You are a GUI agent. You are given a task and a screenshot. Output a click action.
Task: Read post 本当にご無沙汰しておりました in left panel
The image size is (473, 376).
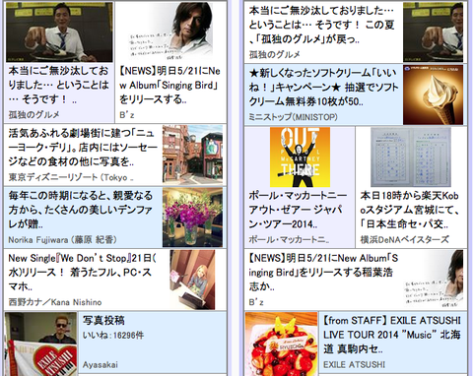click(x=58, y=85)
